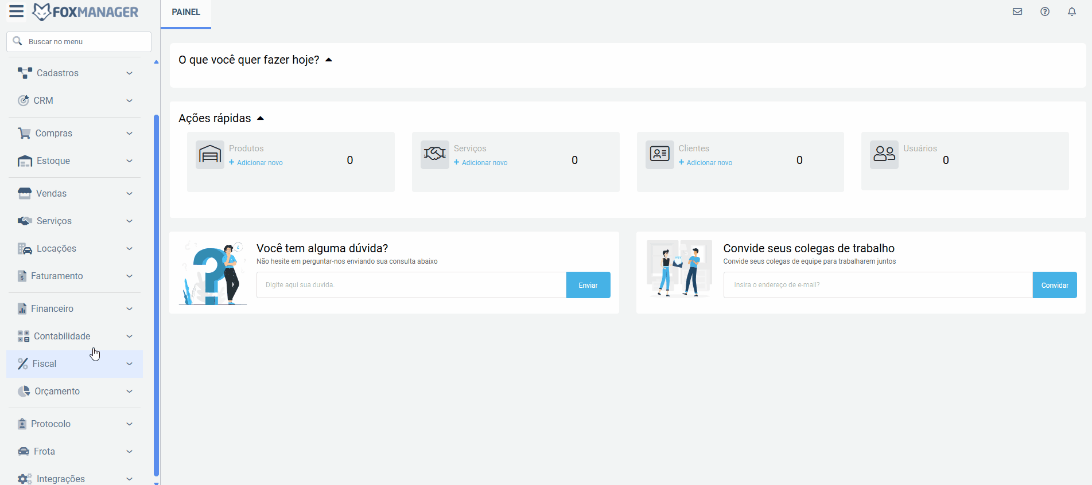Expand the Cadastros menu chevron
The height and width of the screenshot is (485, 1092).
pos(129,73)
